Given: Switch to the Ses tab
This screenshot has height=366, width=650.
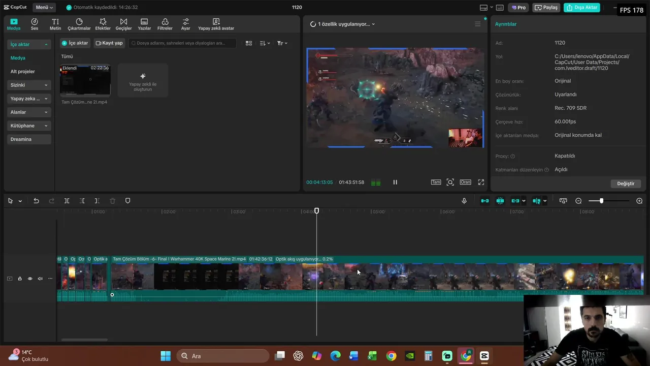Looking at the screenshot, I should 35,24.
